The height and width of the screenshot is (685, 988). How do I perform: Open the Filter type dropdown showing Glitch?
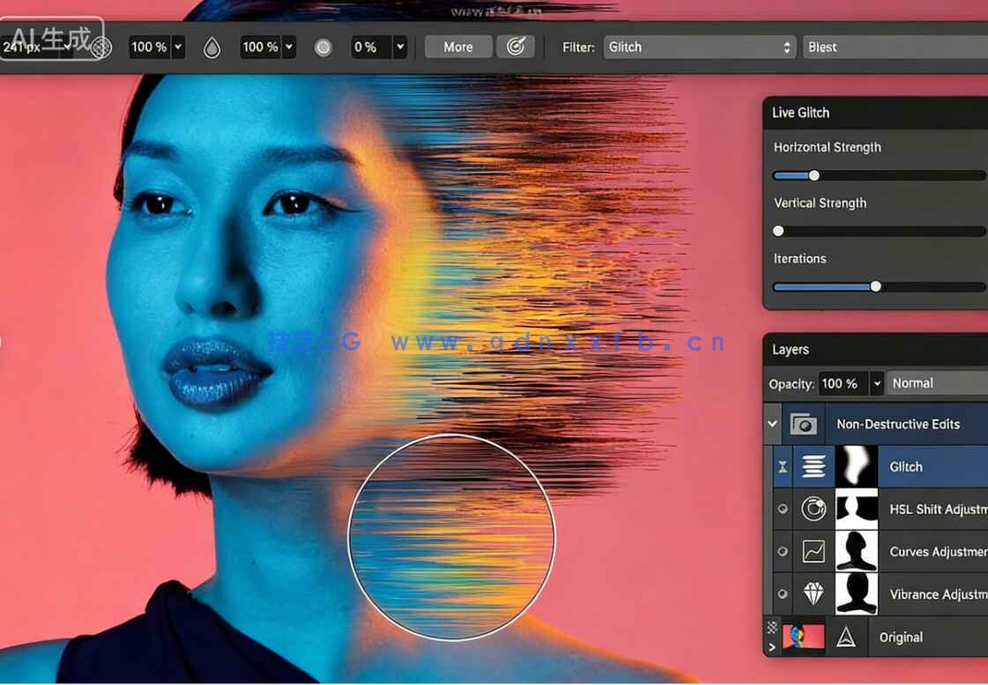[699, 47]
